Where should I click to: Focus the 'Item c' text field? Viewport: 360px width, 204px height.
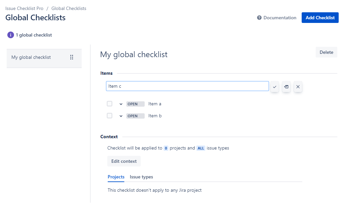pyautogui.click(x=187, y=86)
